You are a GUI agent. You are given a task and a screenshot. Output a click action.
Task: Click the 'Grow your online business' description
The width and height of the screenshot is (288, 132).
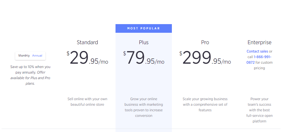coord(144,107)
